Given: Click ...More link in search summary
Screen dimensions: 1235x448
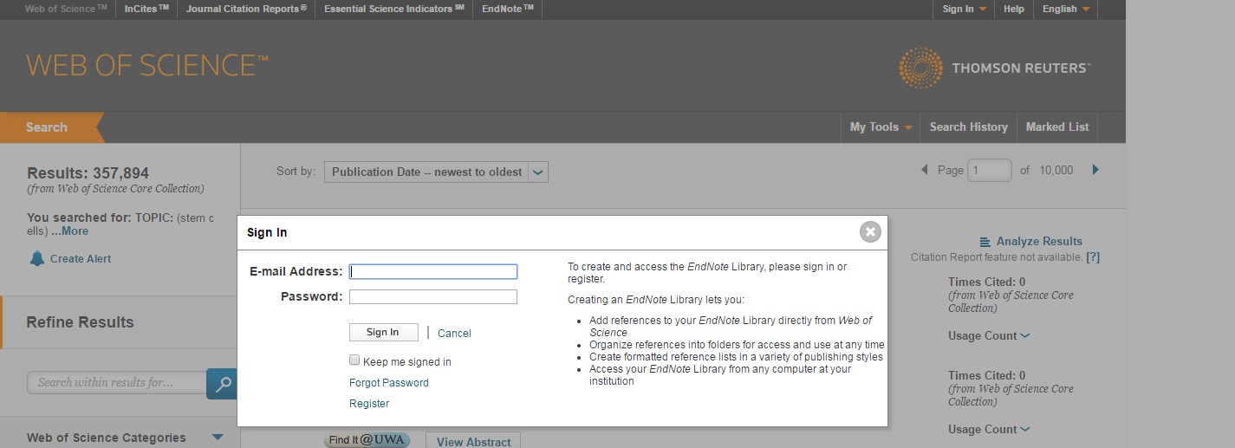Looking at the screenshot, I should [69, 231].
